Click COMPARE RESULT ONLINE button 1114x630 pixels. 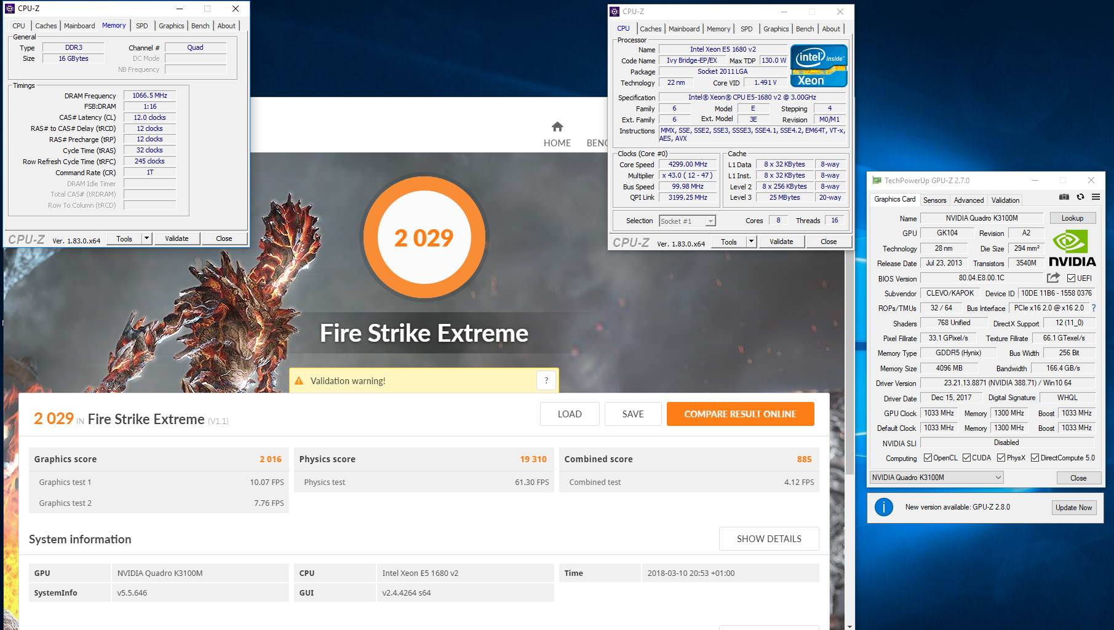pyautogui.click(x=740, y=414)
